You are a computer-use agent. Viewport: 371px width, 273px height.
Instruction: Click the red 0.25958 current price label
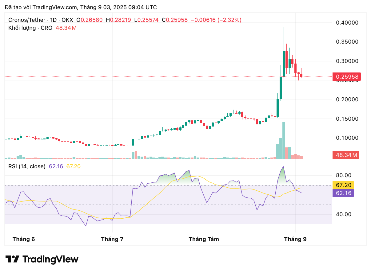coord(346,77)
